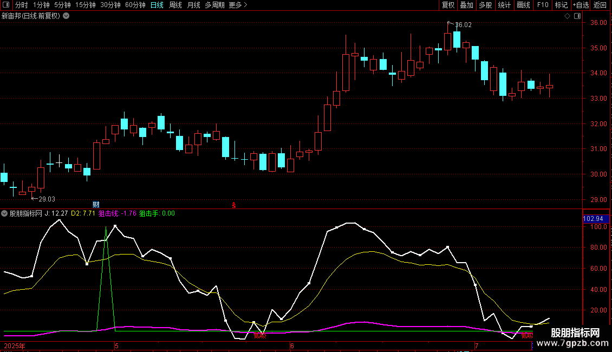
Task: Open the 复权 adjustment menu
Action: (448, 5)
